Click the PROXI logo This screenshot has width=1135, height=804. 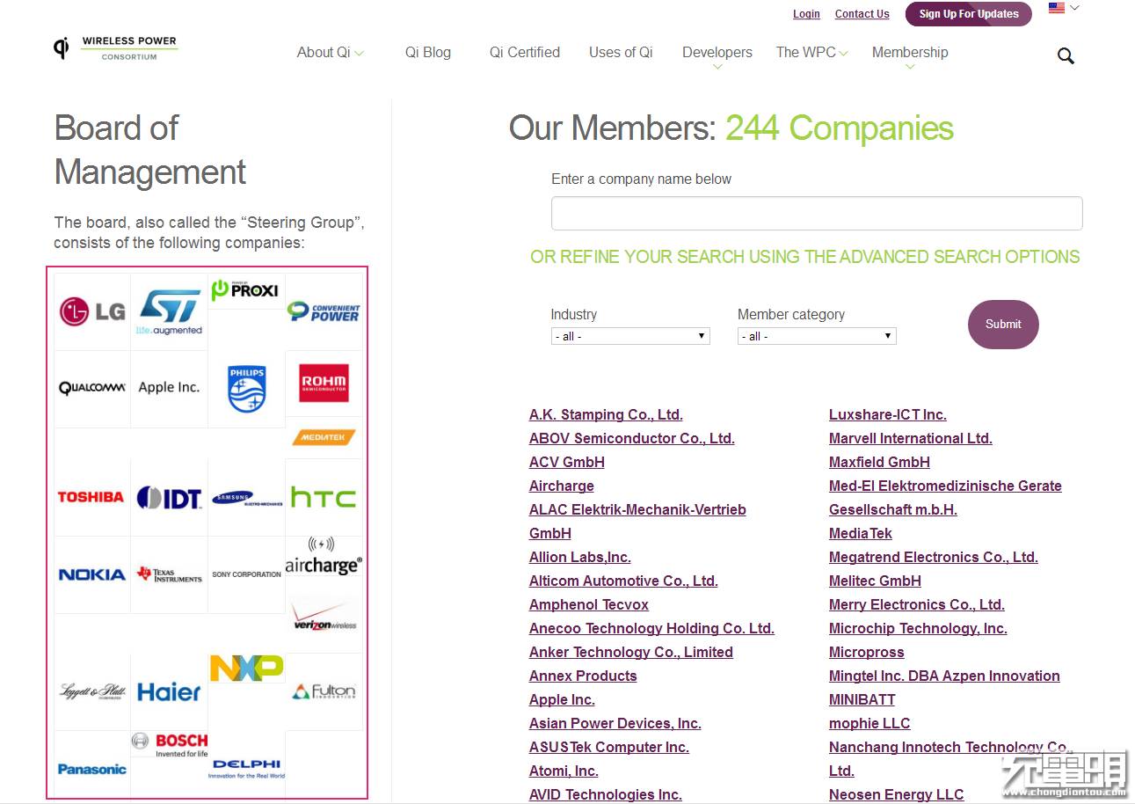[245, 289]
